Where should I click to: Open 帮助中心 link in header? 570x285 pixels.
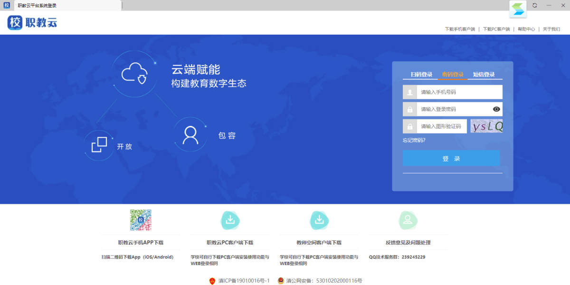pos(526,29)
